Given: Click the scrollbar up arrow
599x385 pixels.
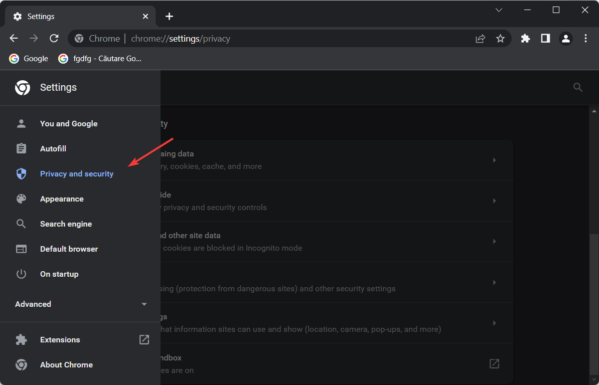Looking at the screenshot, I should [x=593, y=111].
